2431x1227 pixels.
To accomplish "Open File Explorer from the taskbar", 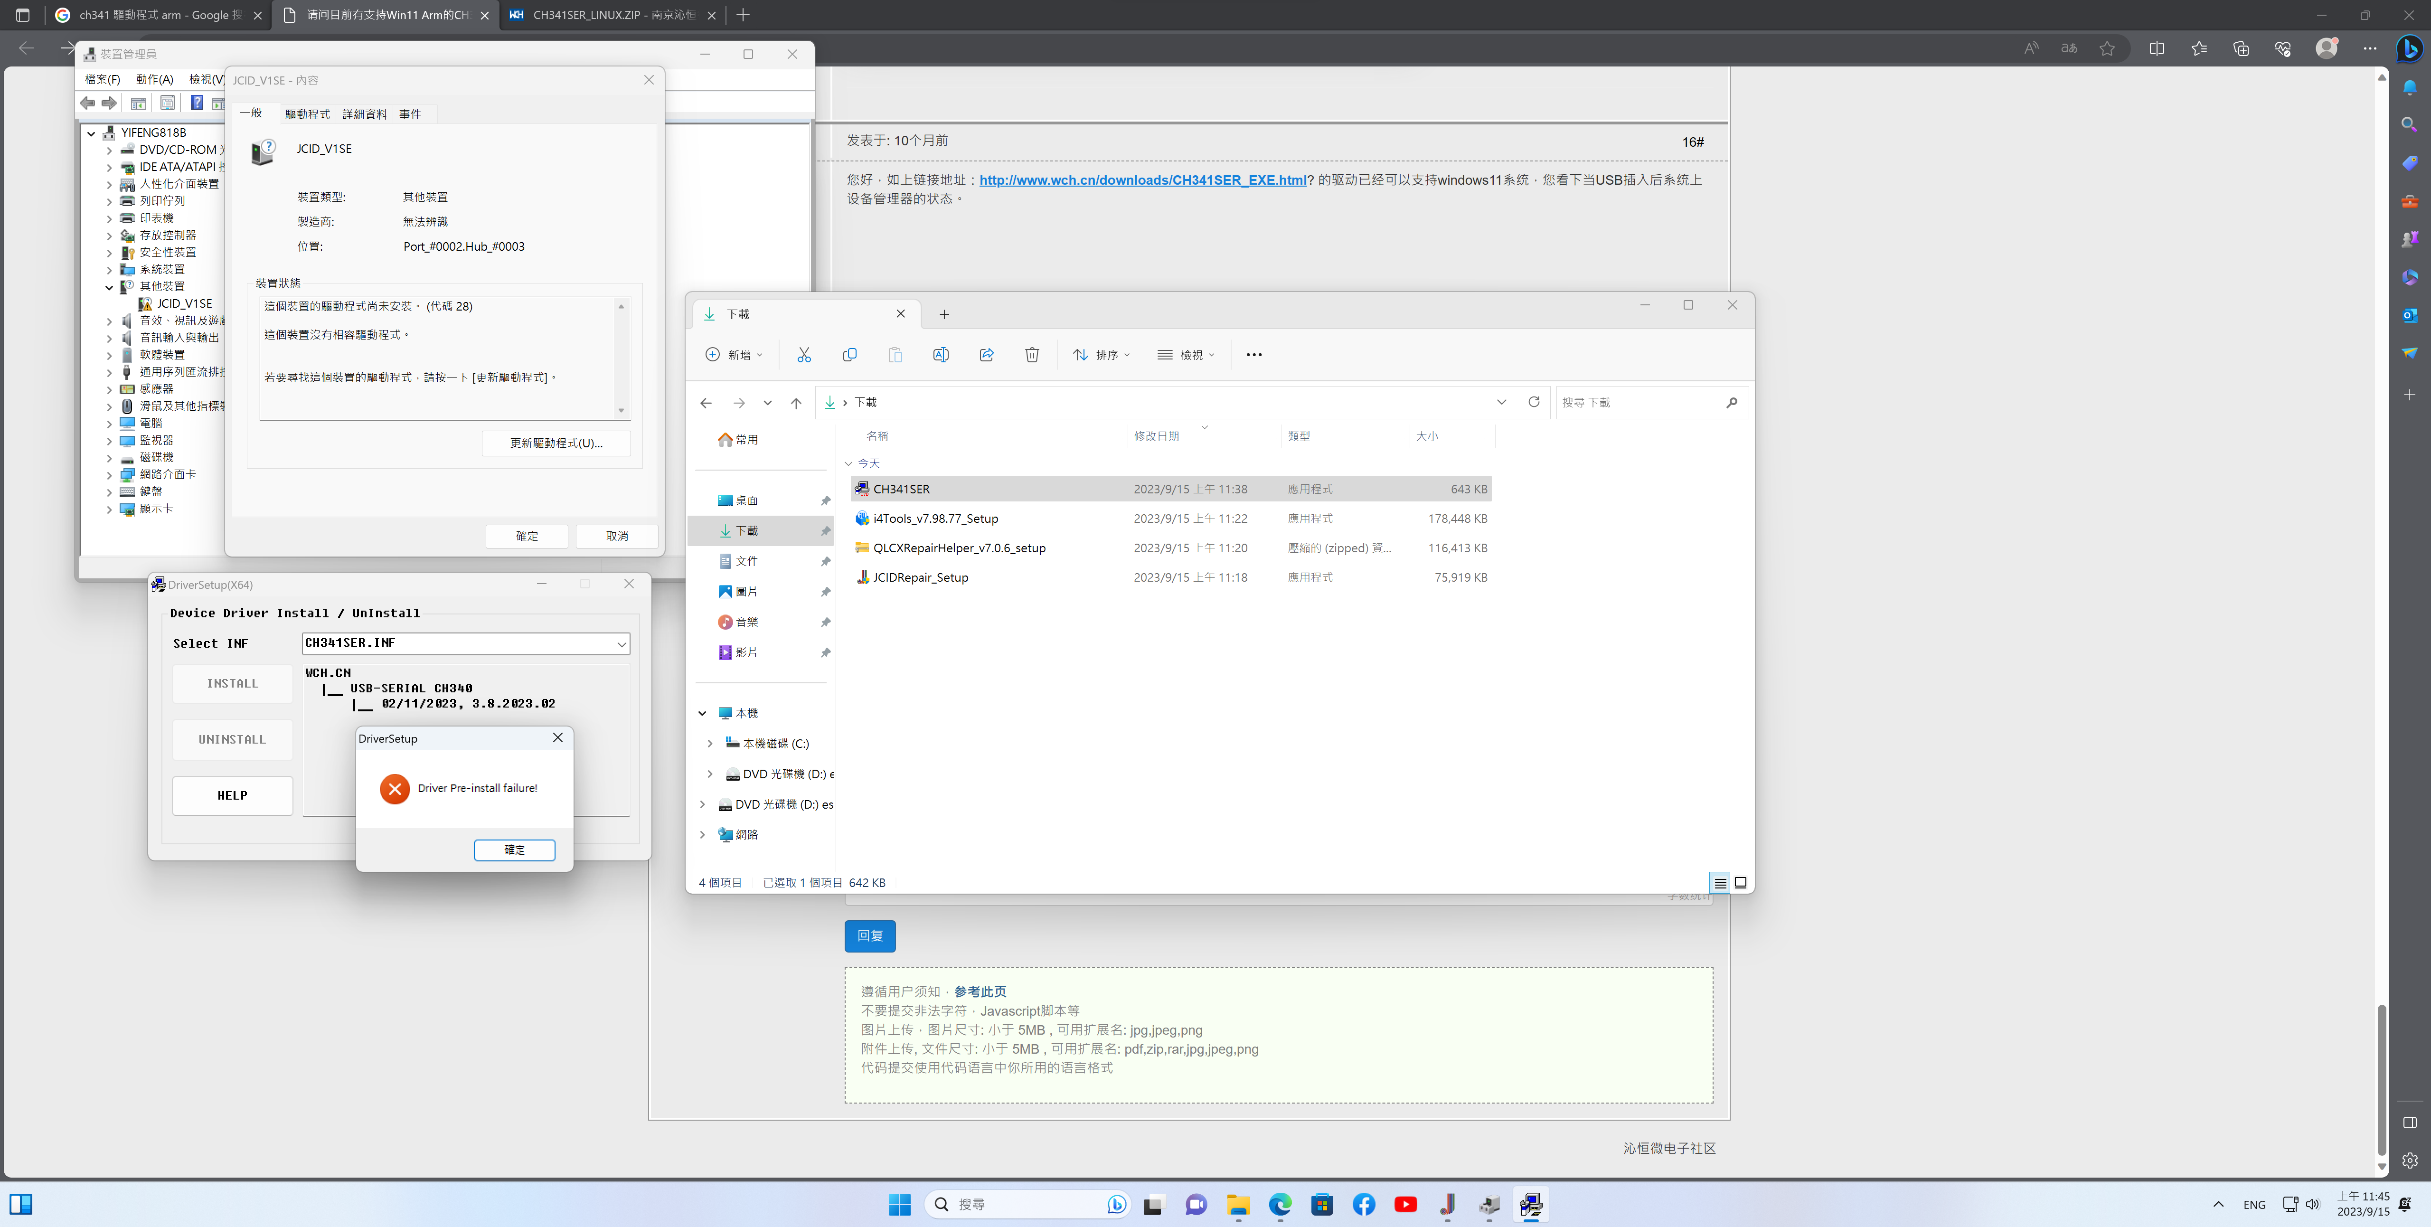I will point(1238,1204).
